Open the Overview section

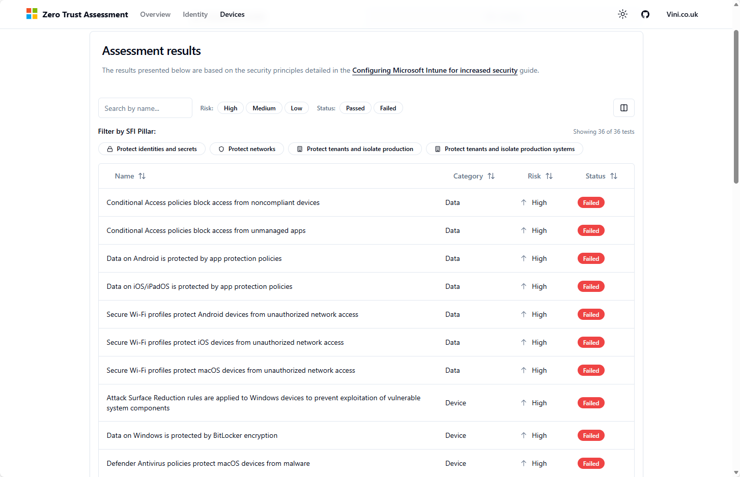click(x=155, y=14)
